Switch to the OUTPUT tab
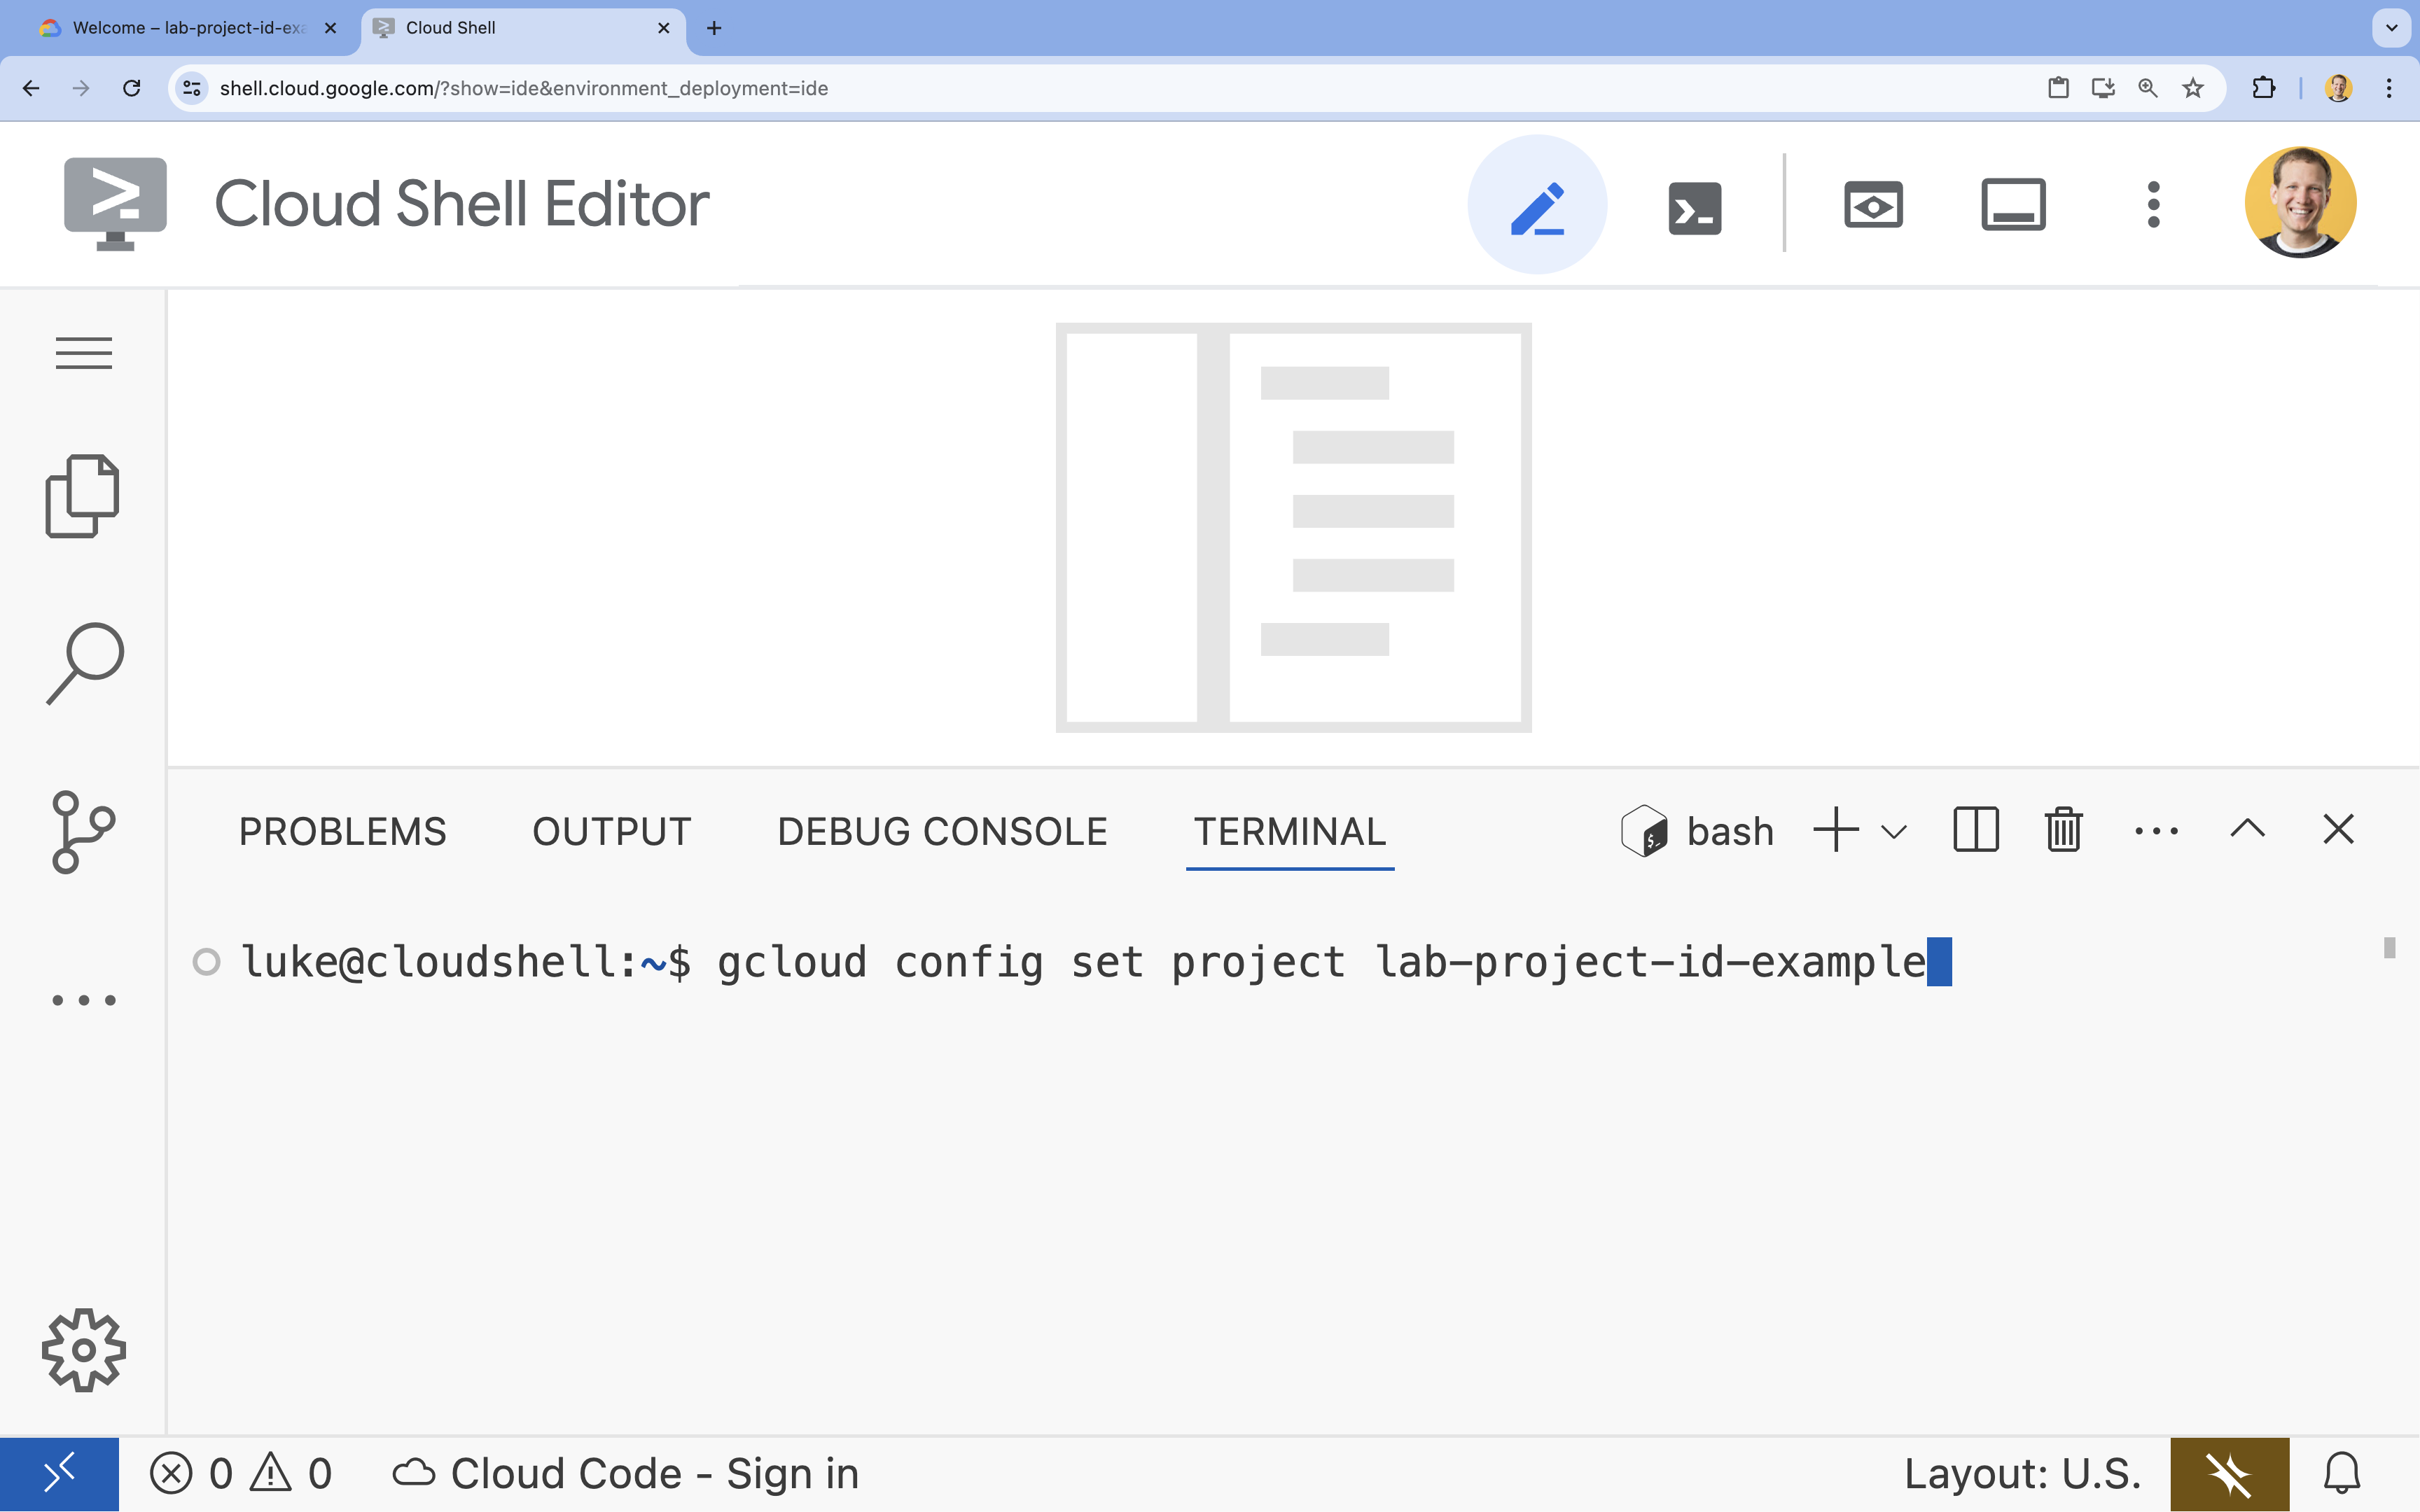 611,831
